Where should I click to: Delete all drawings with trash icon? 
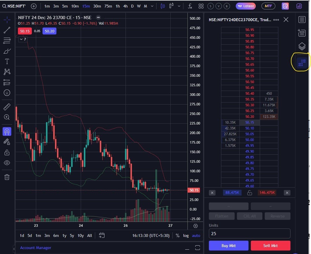[x=7, y=177]
